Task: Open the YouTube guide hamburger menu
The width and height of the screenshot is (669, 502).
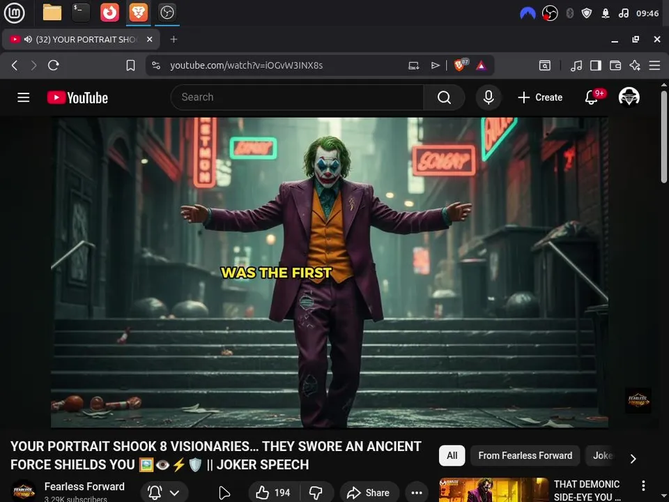Action: coord(24,98)
